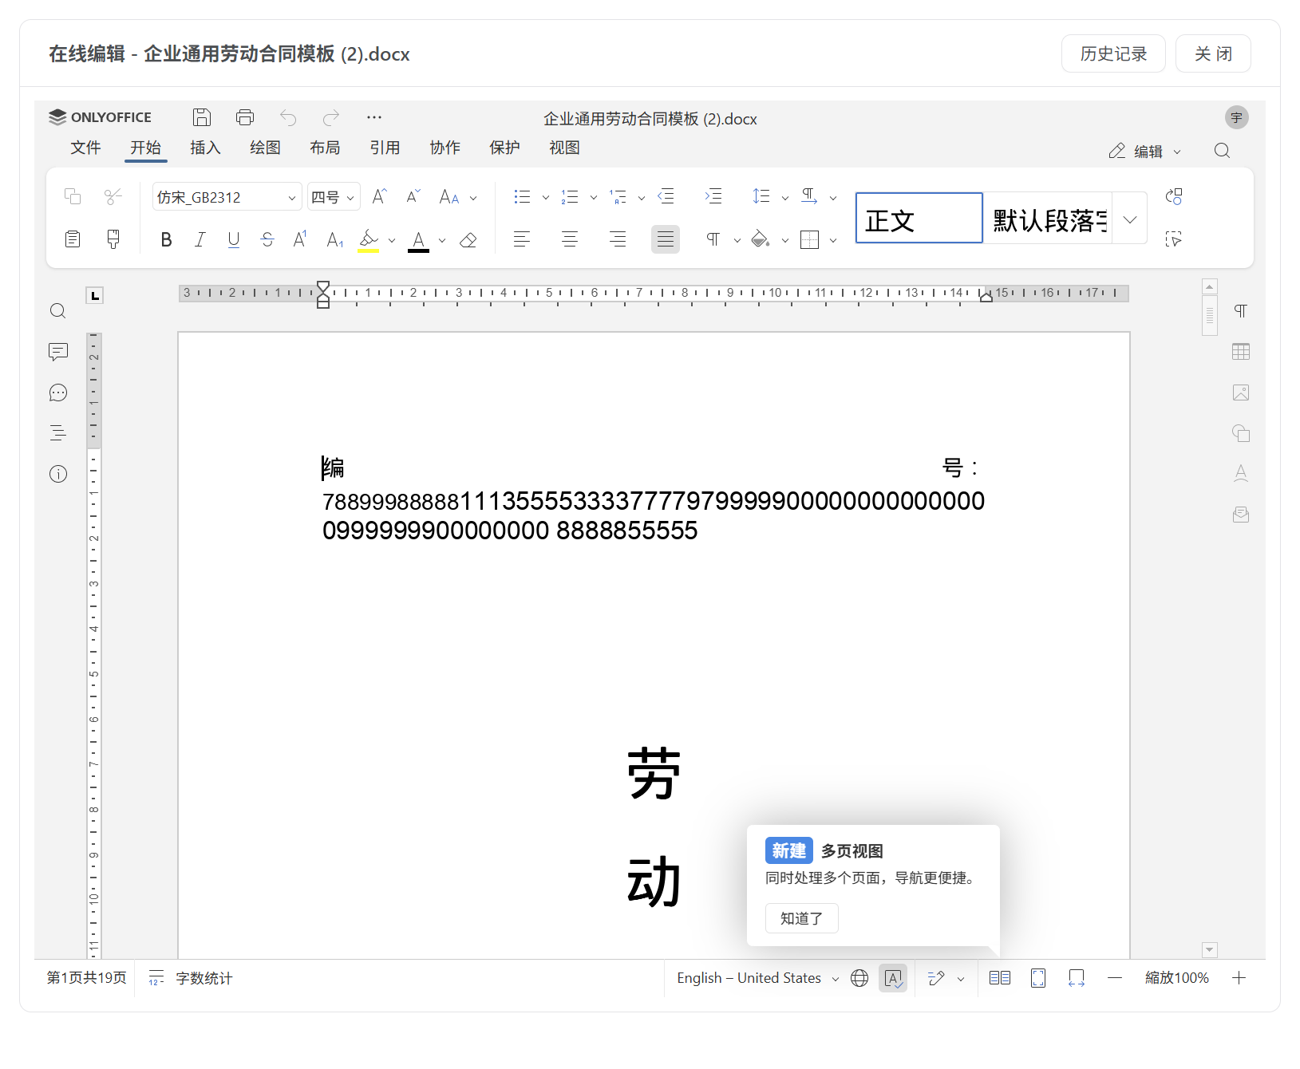Set document language via globe icon
The width and height of the screenshot is (1300, 1069).
[x=859, y=978]
